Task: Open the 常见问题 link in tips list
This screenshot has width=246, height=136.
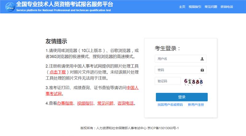Action: pyautogui.click(x=105, y=103)
